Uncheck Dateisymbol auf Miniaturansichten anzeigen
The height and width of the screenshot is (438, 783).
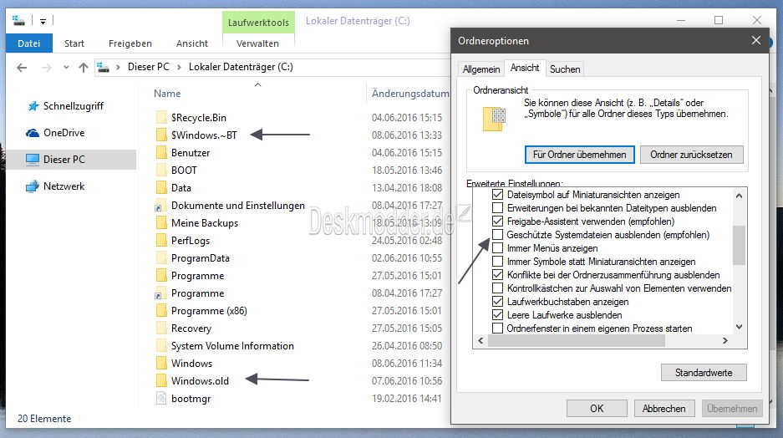coord(497,194)
